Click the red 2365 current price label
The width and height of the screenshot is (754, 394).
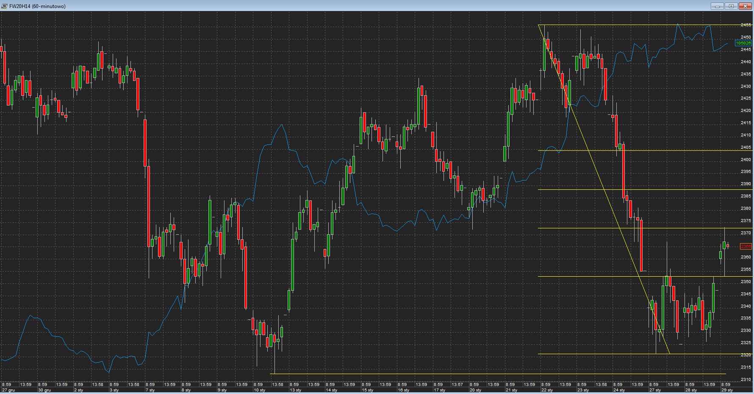[745, 247]
